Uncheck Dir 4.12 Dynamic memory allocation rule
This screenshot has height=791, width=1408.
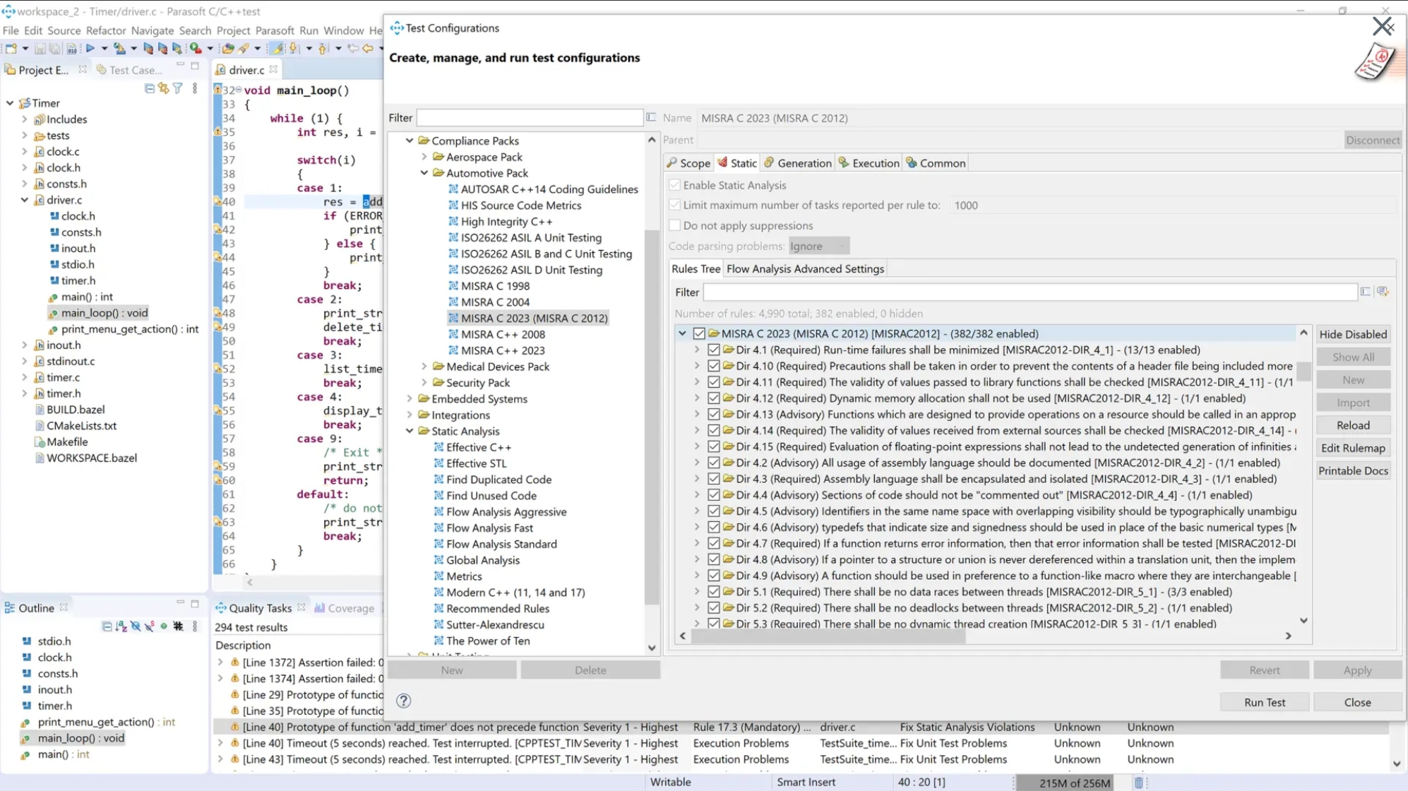pyautogui.click(x=714, y=398)
